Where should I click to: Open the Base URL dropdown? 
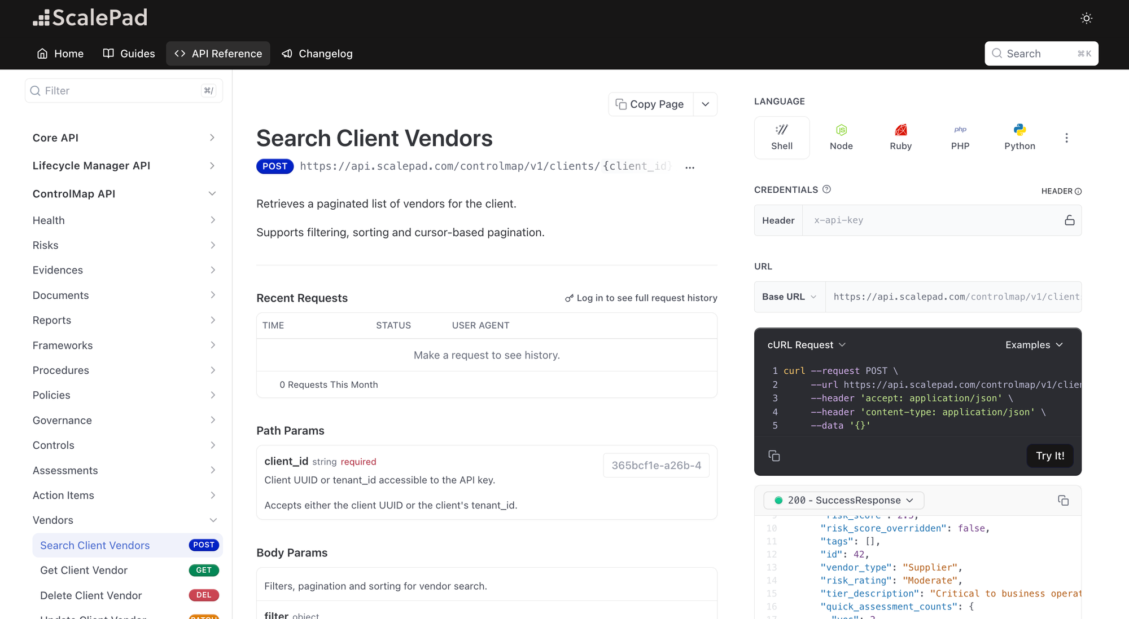tap(789, 297)
